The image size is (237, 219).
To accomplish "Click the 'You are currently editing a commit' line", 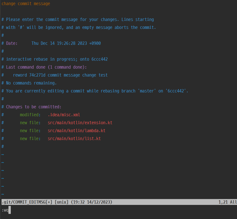I will (x=95, y=91).
